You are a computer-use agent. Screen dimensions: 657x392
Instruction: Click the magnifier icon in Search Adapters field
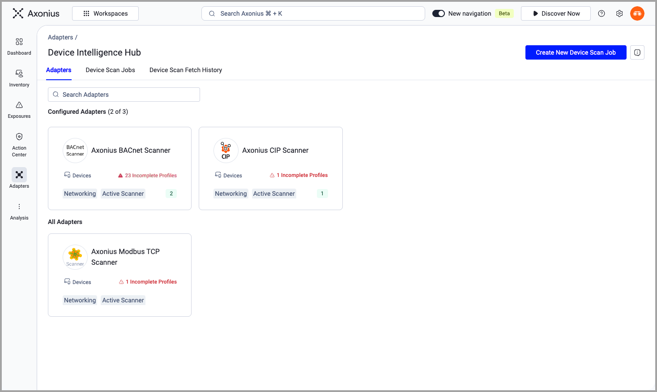(x=56, y=95)
